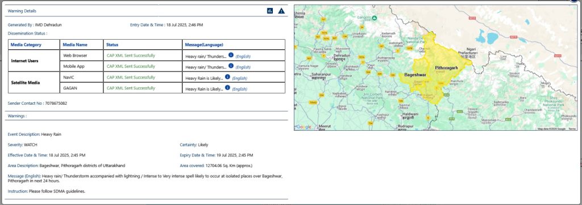Open the bar chart statistics icon
This screenshot has height=205, width=582.
click(270, 11)
